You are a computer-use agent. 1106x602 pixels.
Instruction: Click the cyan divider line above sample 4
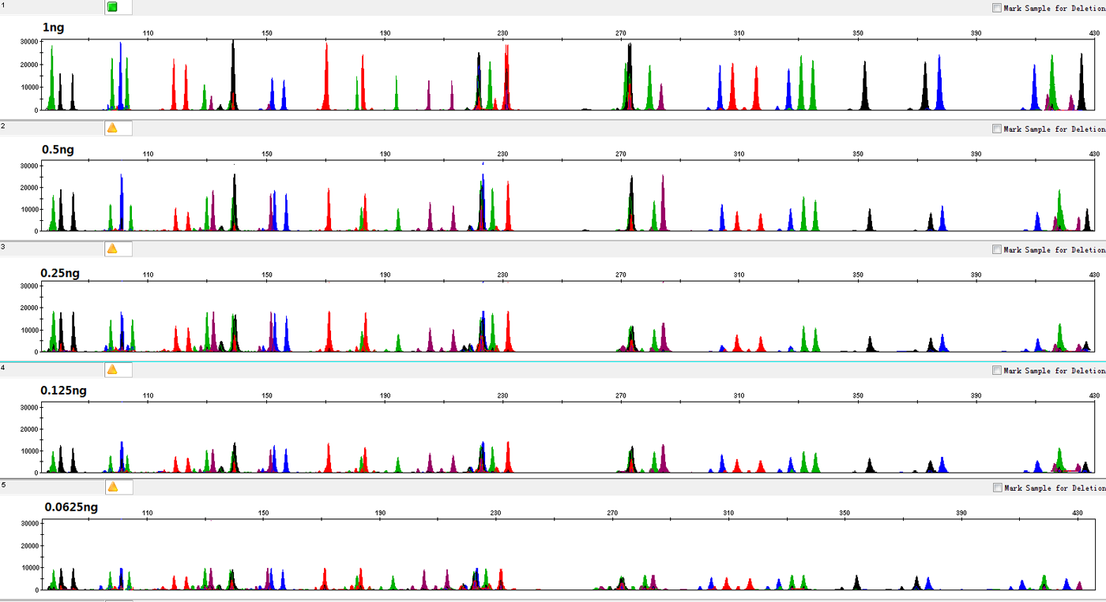553,361
